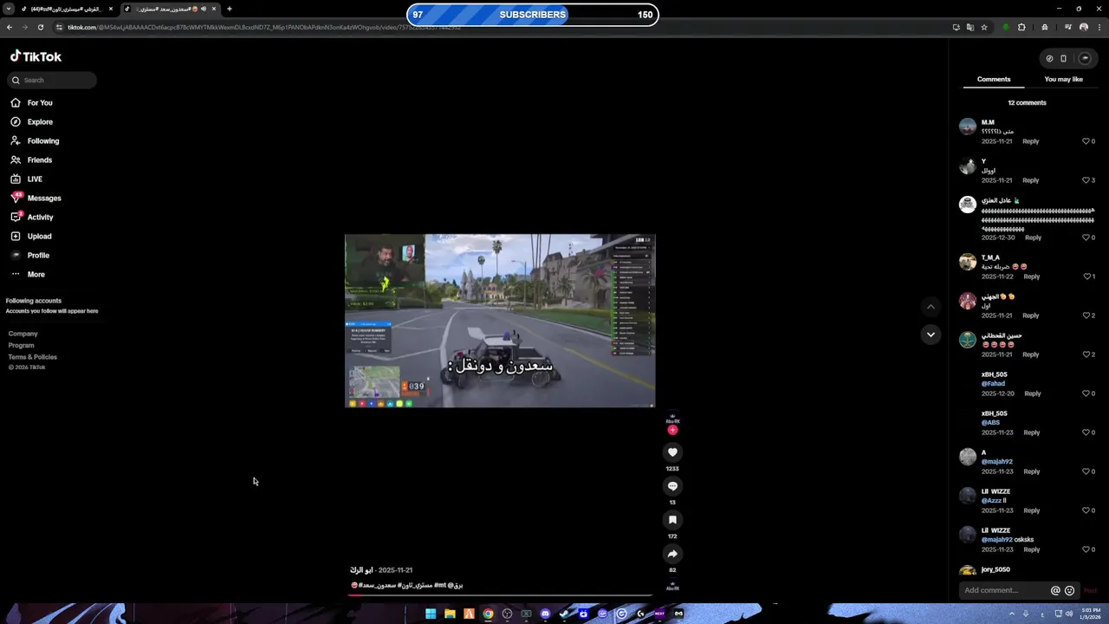
Task: Open Discord from the taskbar
Action: click(545, 614)
